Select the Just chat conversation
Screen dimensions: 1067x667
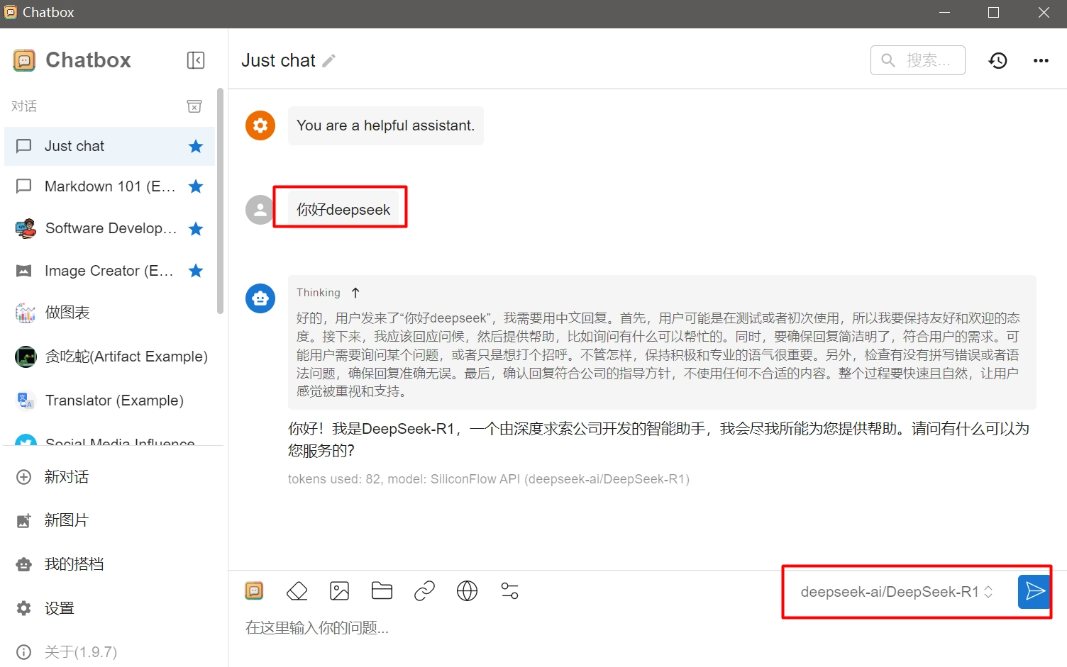coord(109,146)
